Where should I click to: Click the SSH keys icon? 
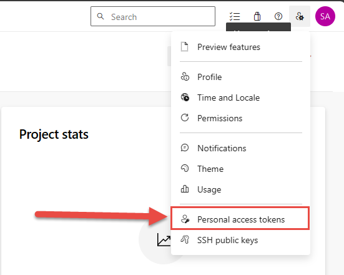[x=185, y=240]
